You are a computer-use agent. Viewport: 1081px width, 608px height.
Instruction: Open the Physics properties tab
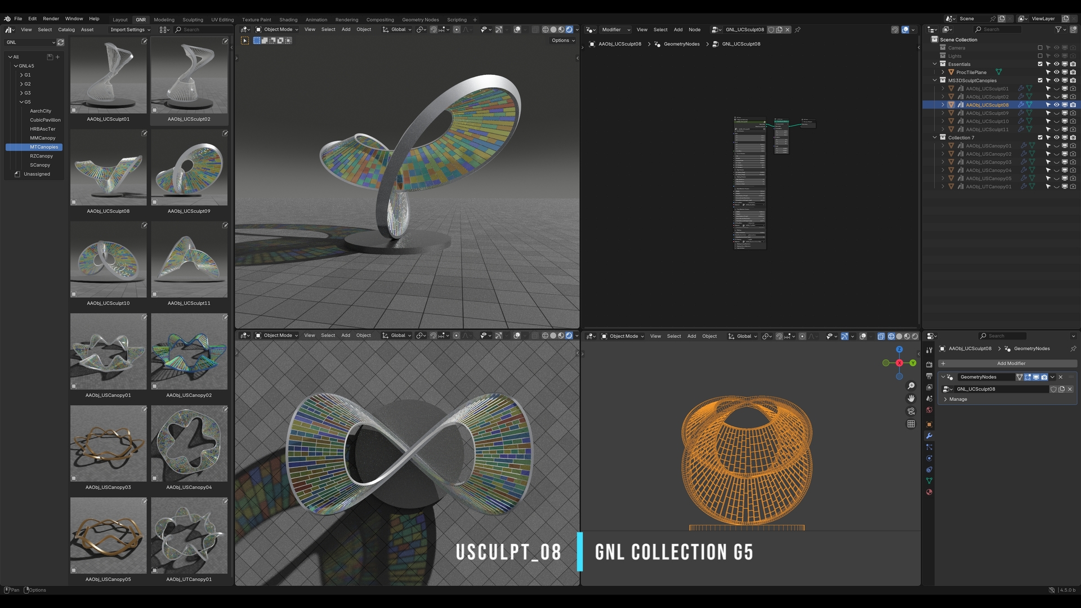coord(929,458)
